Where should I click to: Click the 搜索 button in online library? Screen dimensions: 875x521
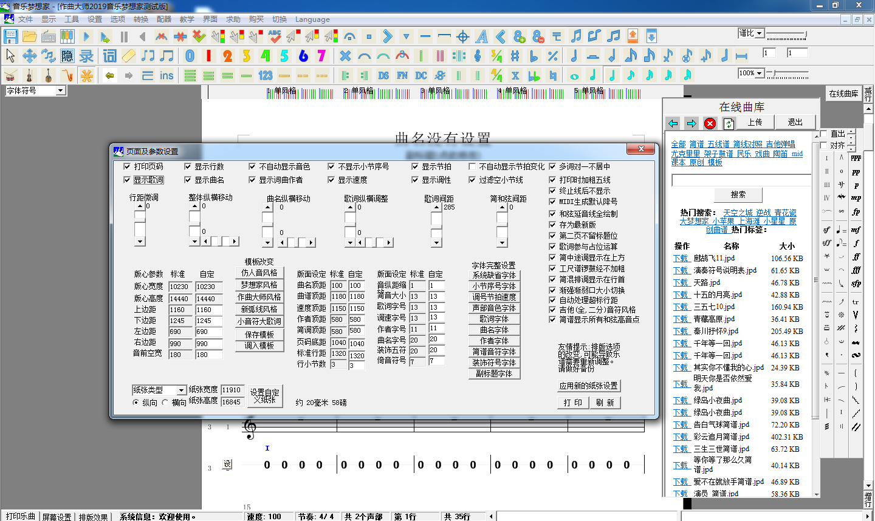coord(738,194)
